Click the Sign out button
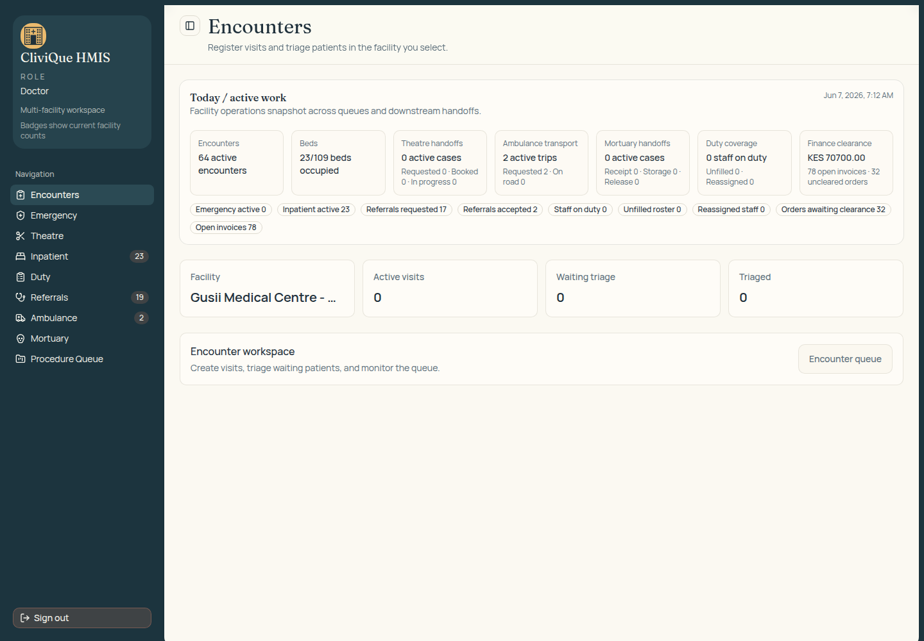 pyautogui.click(x=82, y=618)
